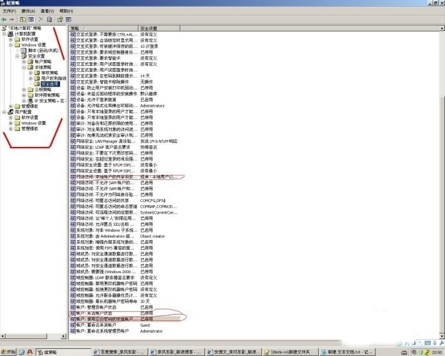This screenshot has width=445, height=356.
Task: Click the Back arrow toolbar icon
Action: 4,19
